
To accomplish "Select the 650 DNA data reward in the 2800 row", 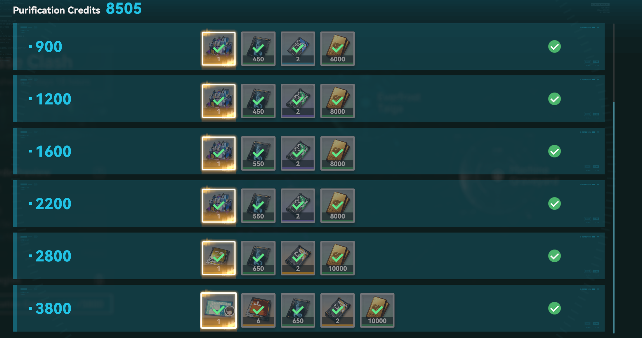I will 258,258.
